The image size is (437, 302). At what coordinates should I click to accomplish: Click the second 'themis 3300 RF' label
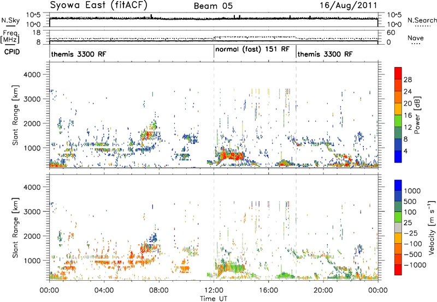pyautogui.click(x=325, y=54)
